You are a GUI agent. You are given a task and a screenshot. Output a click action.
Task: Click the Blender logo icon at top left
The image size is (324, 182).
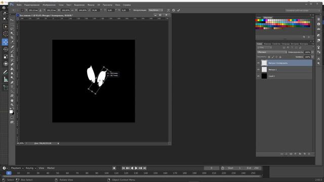[x=4, y=8]
